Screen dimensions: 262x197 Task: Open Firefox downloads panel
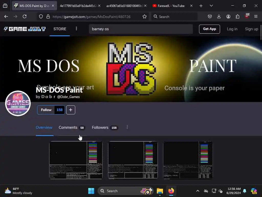click(x=219, y=17)
